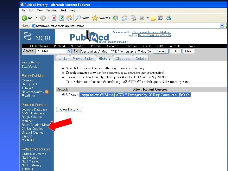
Task: Click the History clock icon in toolbar
Action: click(116, 18)
